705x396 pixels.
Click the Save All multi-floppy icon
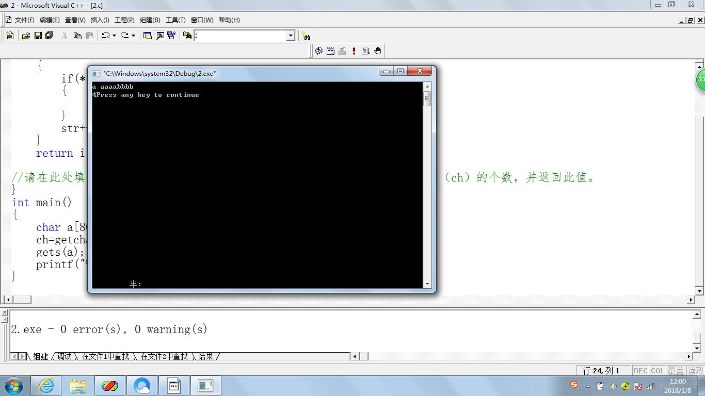(x=50, y=36)
